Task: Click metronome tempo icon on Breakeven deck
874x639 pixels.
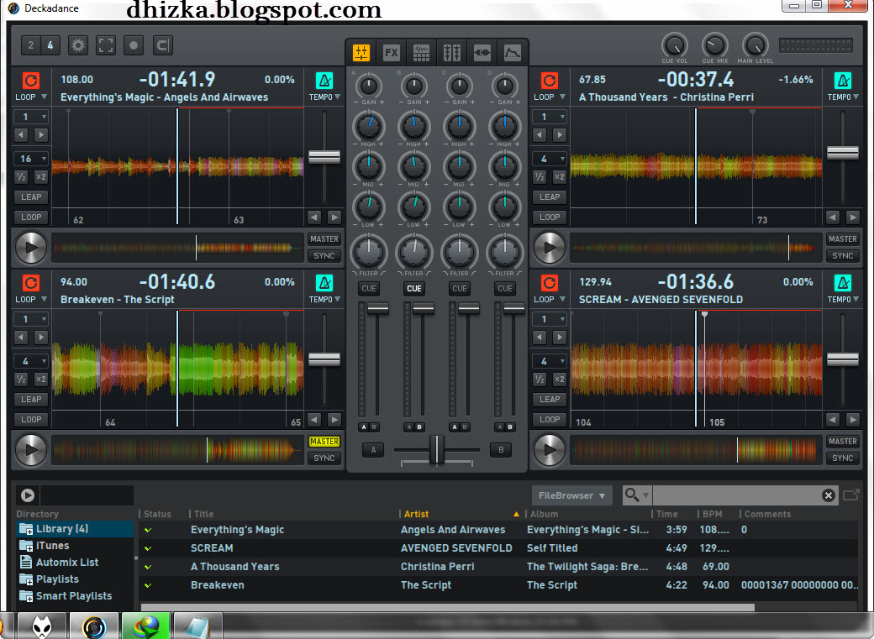Action: [x=324, y=283]
